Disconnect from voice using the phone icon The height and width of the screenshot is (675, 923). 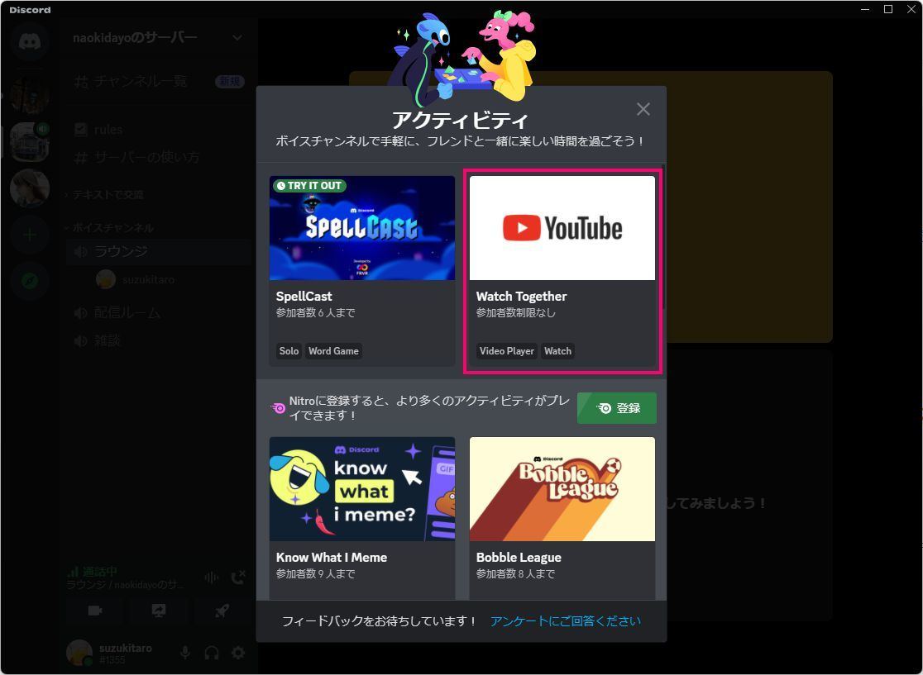[238, 578]
